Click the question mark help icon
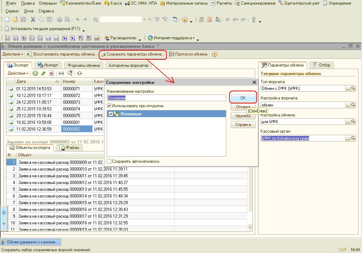362x253 pixels. tap(214, 54)
